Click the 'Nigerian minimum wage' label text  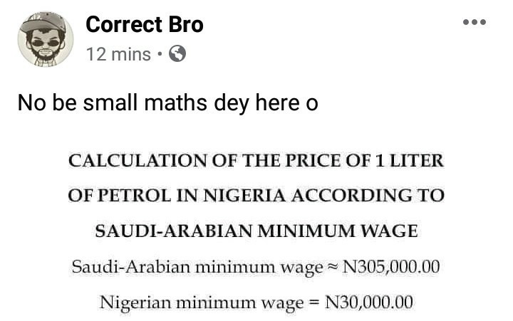pos(201,302)
